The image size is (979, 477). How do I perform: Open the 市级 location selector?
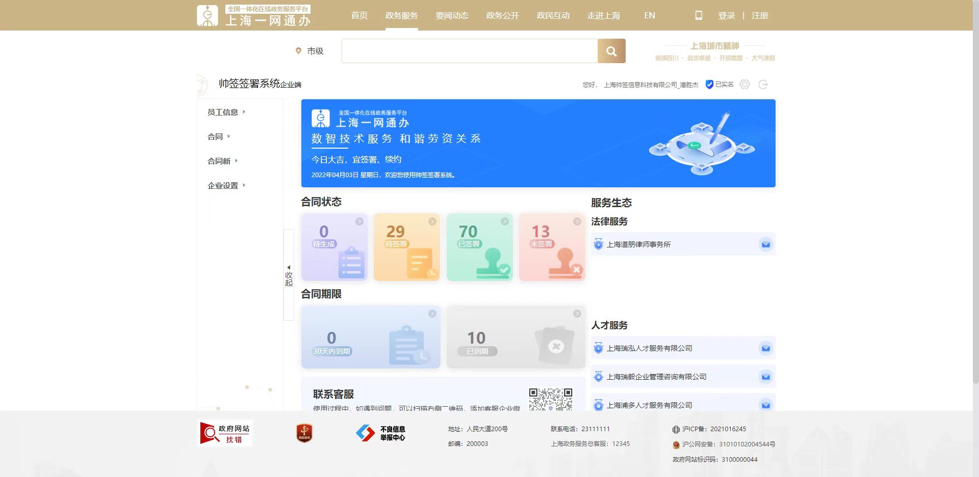[x=310, y=51]
